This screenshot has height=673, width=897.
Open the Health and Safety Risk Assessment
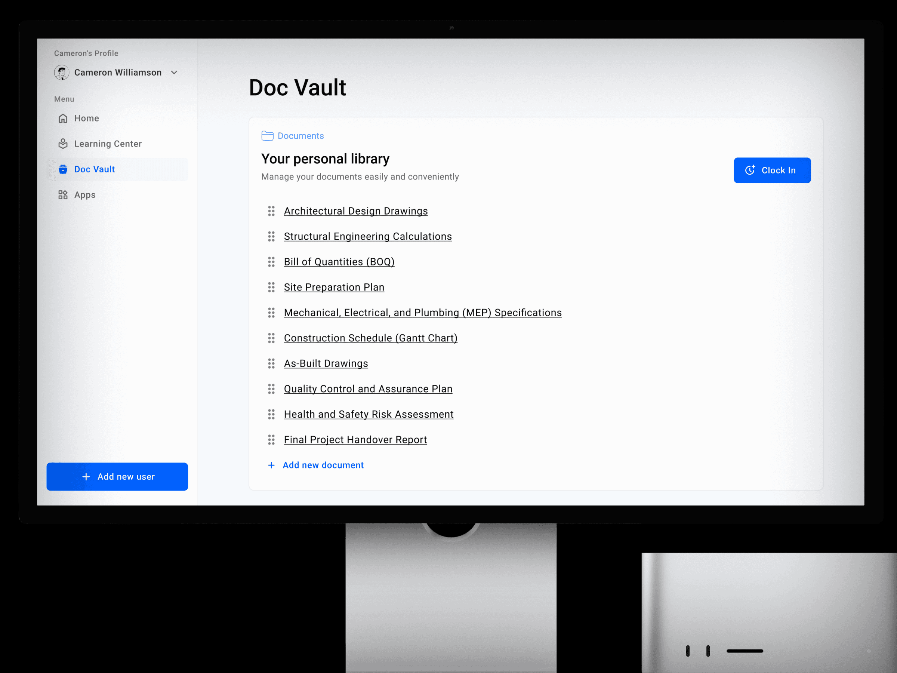[x=369, y=414]
